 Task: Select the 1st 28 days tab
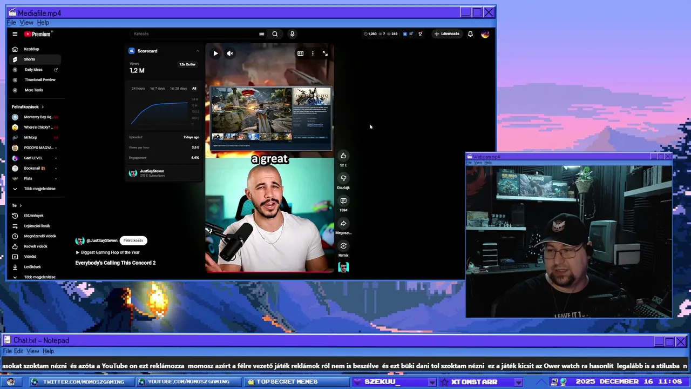coord(178,89)
